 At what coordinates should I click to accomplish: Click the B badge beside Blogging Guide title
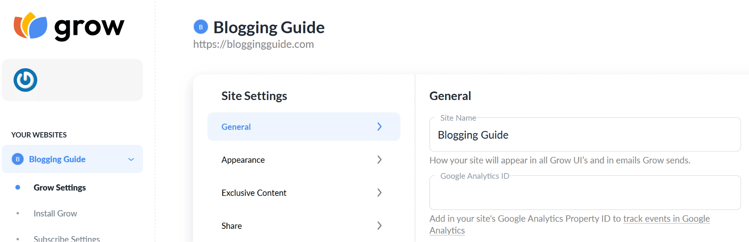[200, 27]
